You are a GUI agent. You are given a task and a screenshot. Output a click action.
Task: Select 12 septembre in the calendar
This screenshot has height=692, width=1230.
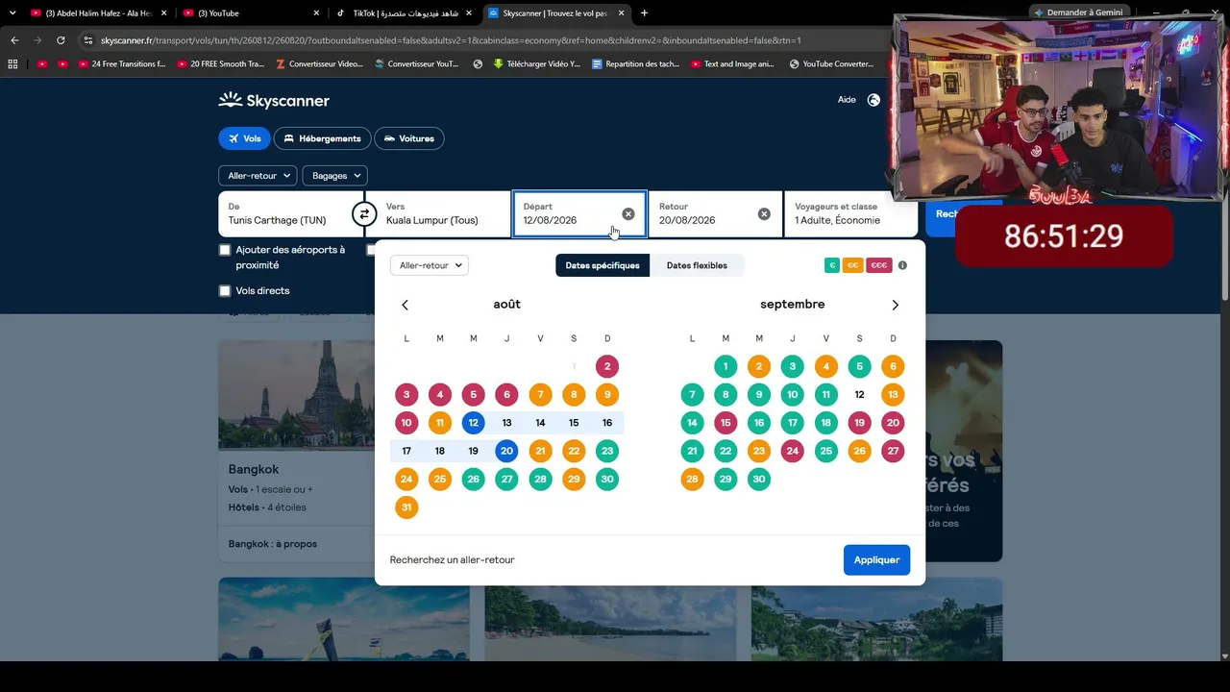859,394
